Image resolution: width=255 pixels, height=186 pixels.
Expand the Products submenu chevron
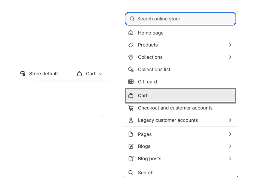(x=230, y=45)
